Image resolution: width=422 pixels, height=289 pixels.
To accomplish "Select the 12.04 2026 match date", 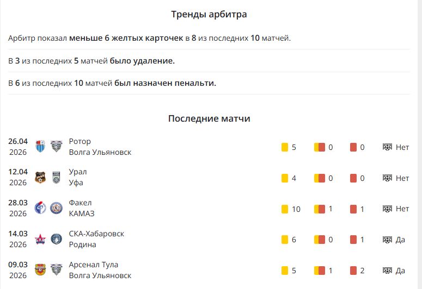I will tap(17, 177).
